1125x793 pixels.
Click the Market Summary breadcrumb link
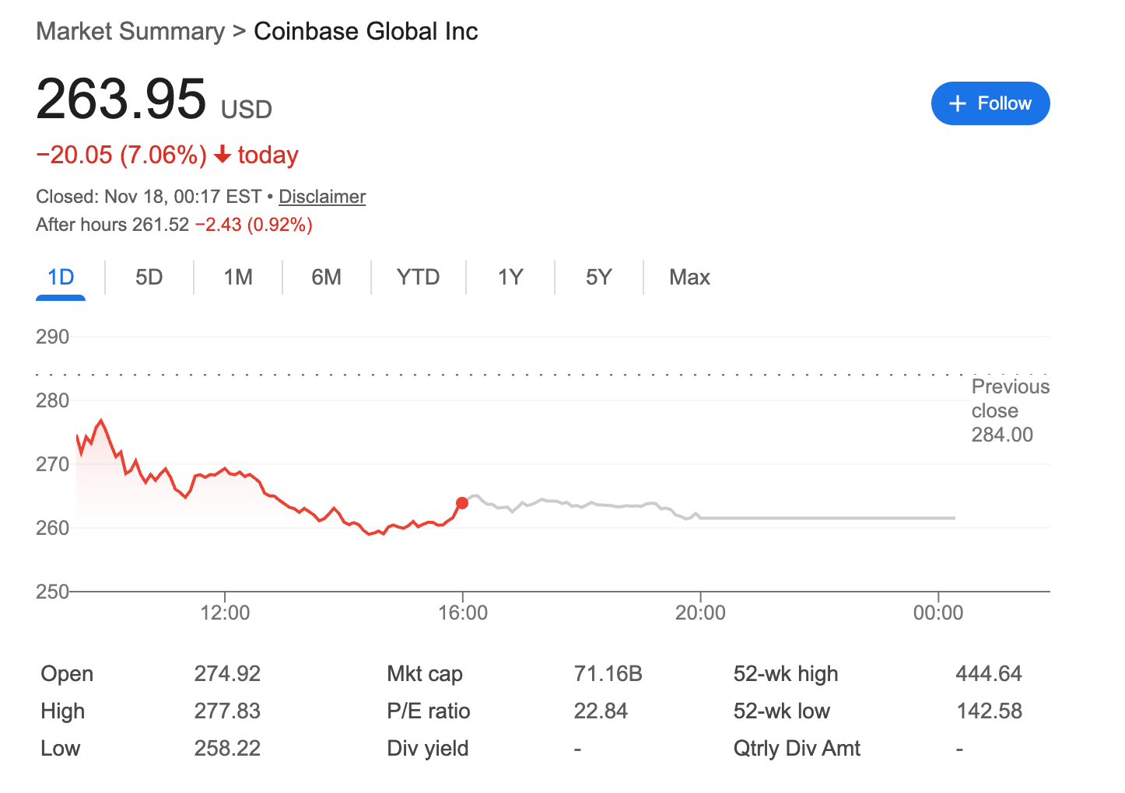pos(130,31)
